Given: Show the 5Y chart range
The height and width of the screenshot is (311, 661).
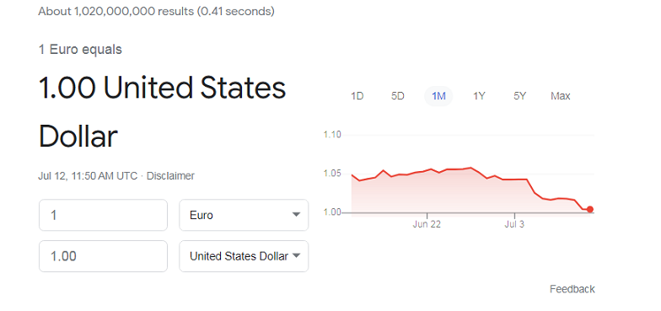Looking at the screenshot, I should (519, 96).
